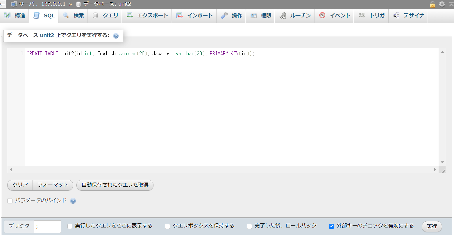Click the 実行 button

click(x=432, y=226)
